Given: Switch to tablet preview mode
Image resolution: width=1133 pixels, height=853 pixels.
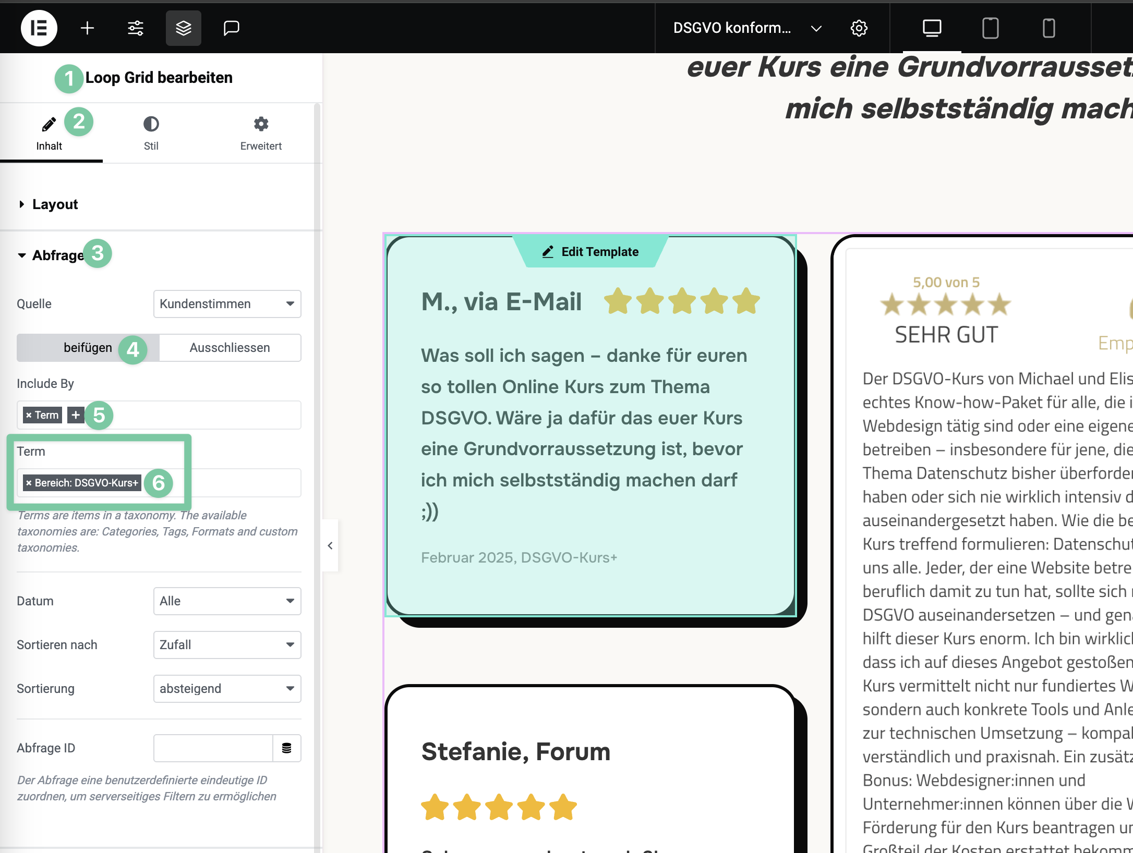Looking at the screenshot, I should click(990, 28).
